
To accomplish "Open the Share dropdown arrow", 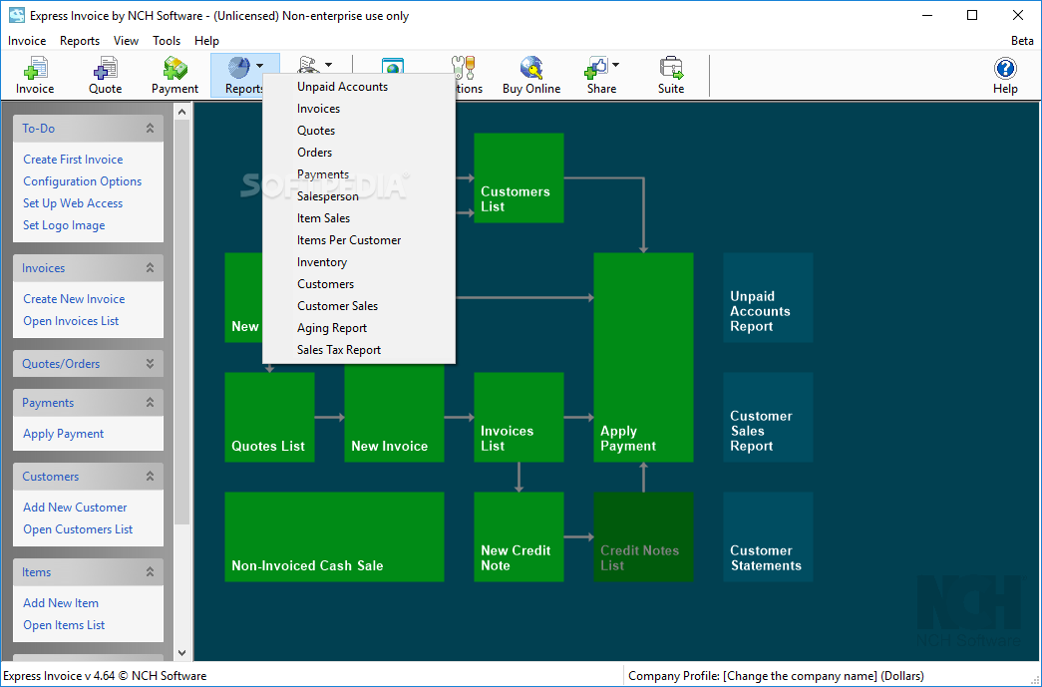I will [x=615, y=65].
